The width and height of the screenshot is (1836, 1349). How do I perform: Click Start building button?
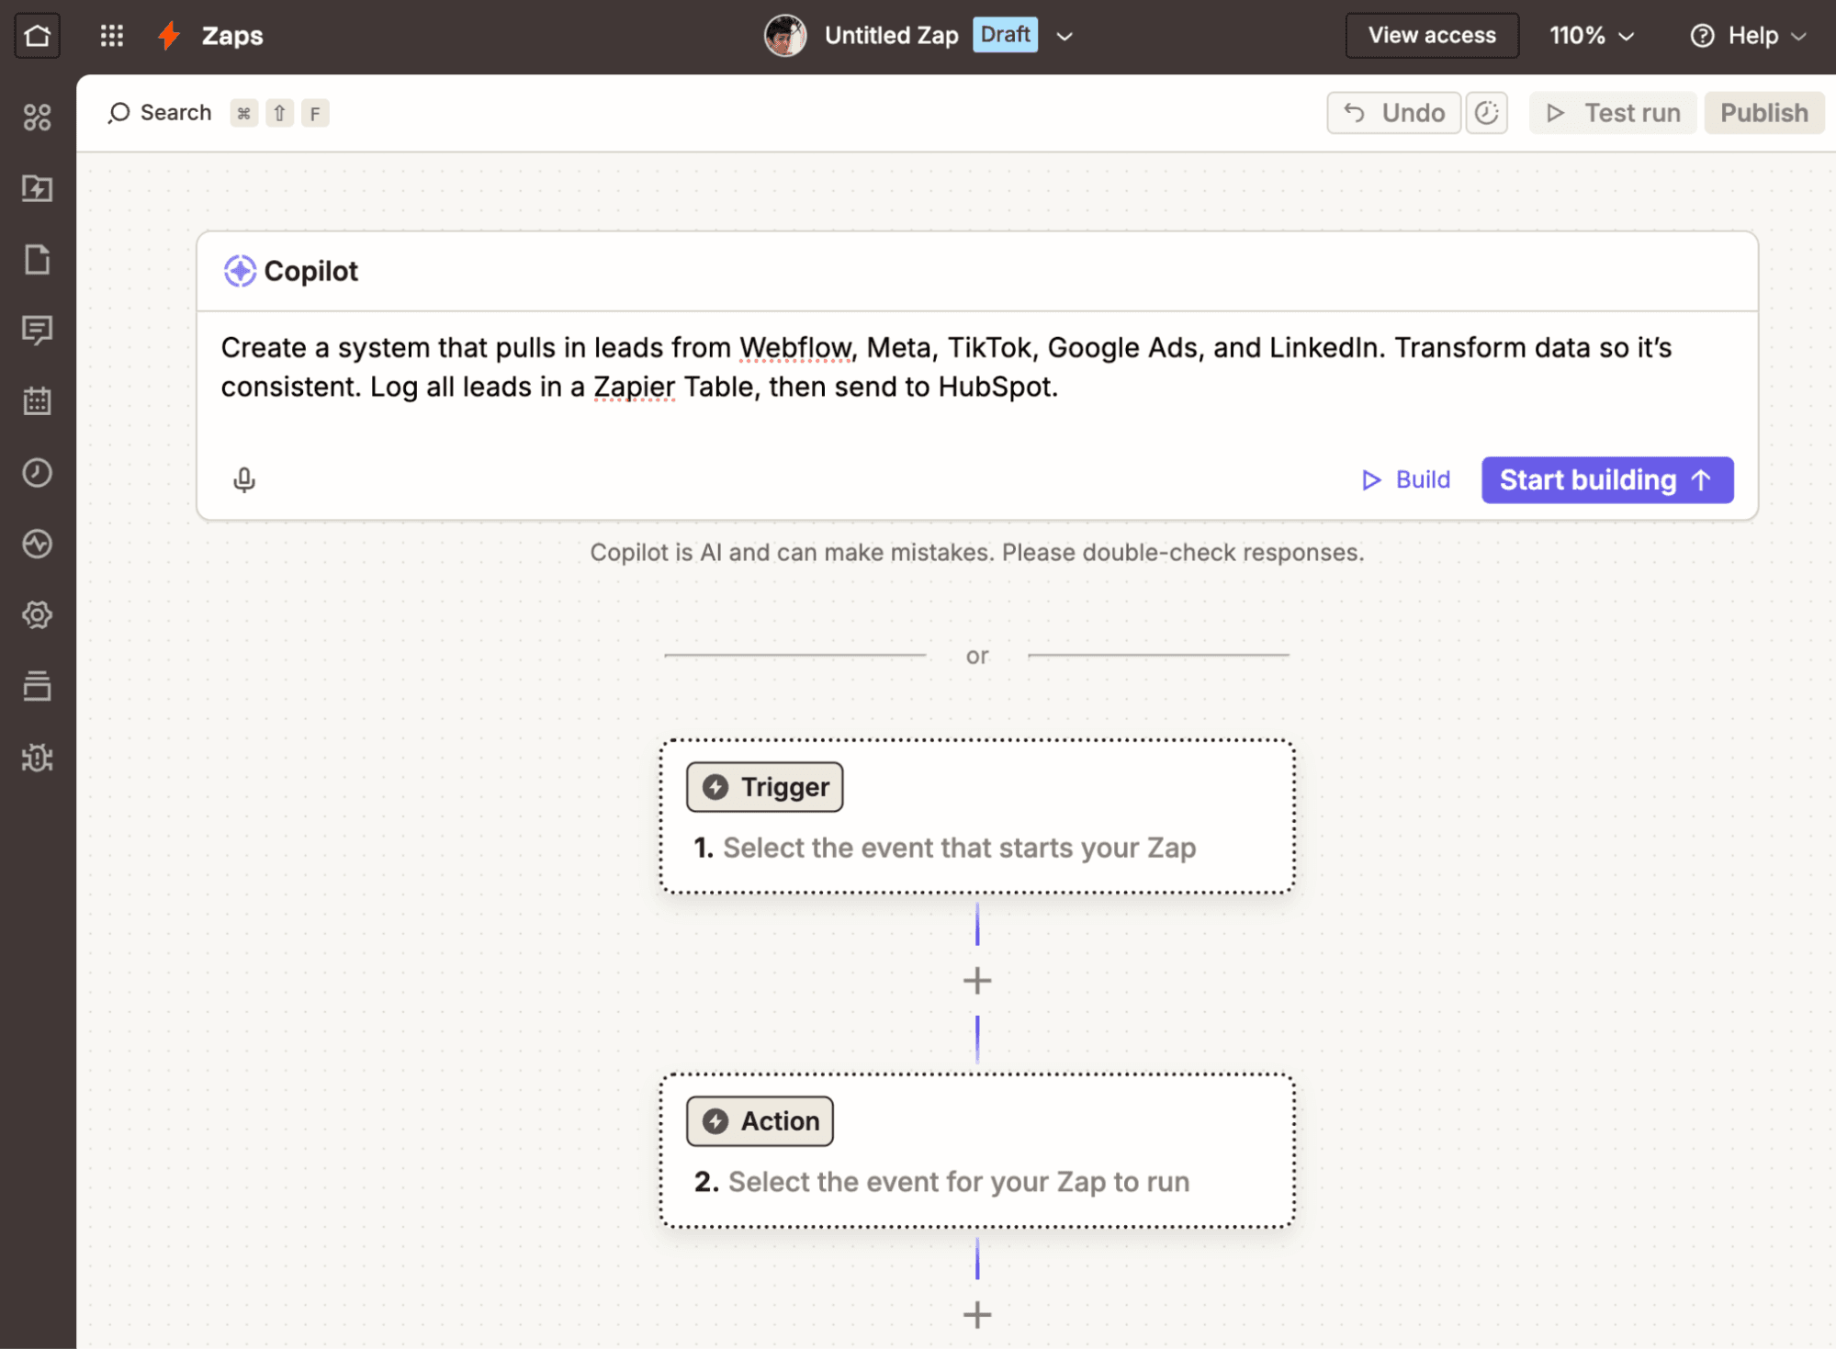click(1607, 480)
